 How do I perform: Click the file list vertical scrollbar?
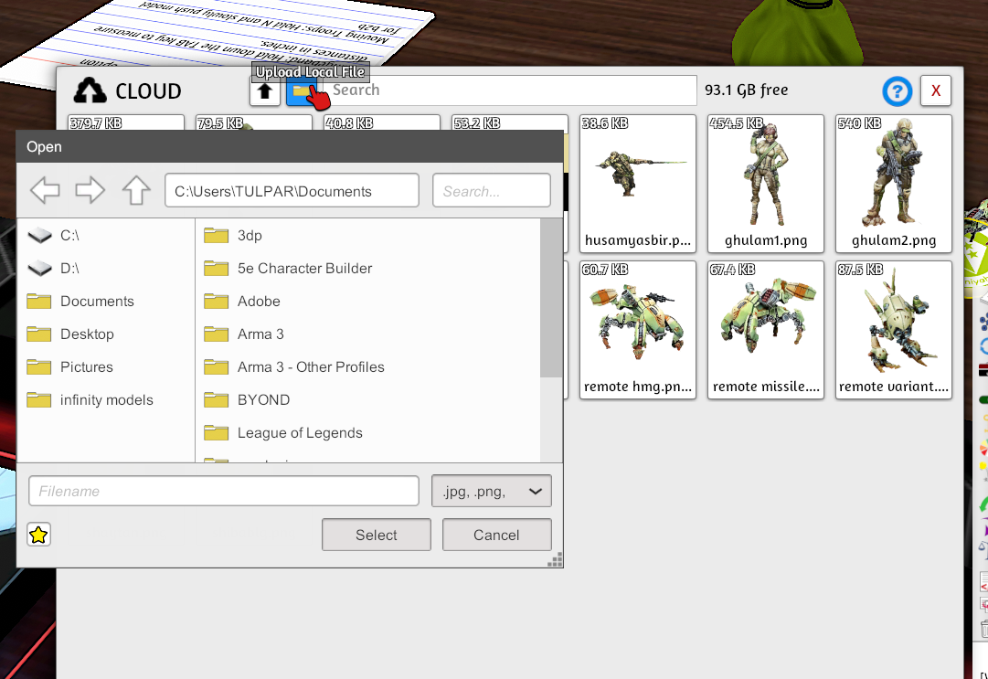[551, 298]
